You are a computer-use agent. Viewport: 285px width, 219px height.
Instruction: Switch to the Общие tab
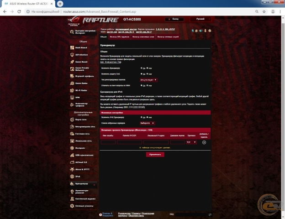103,37
